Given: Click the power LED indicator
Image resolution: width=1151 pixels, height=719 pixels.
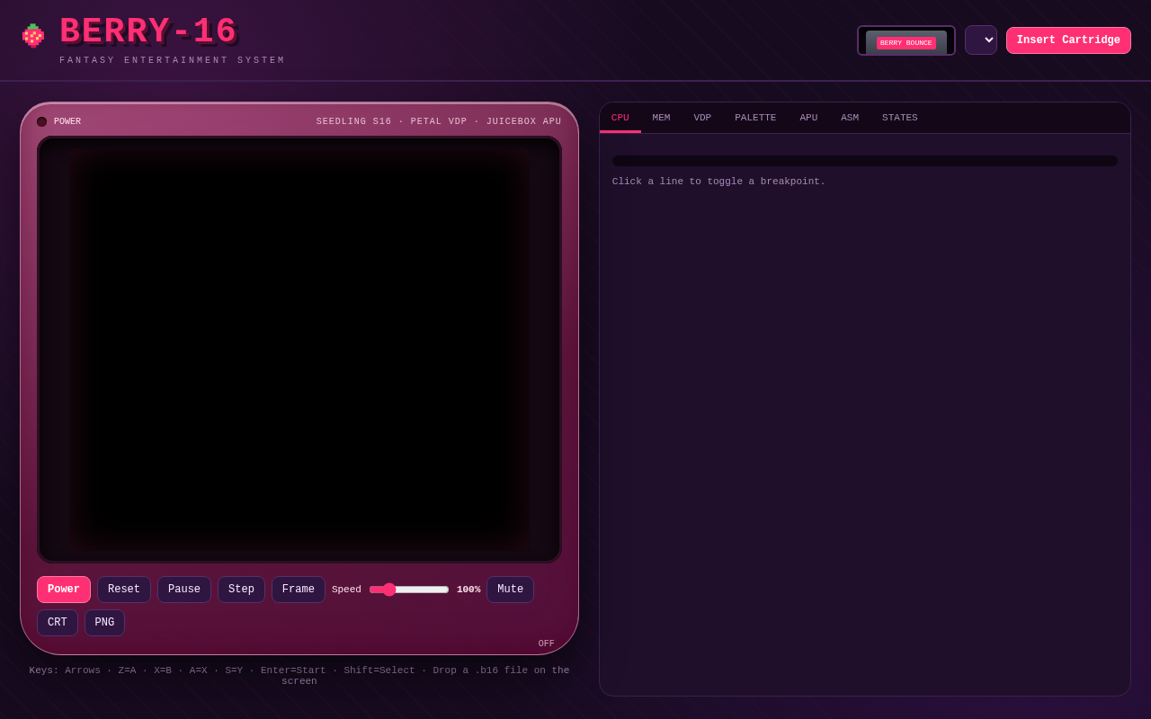Looking at the screenshot, I should point(42,121).
